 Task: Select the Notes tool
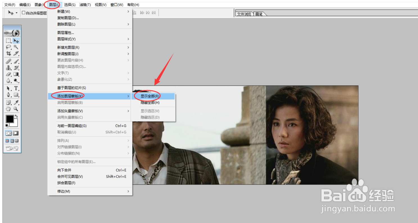(x=8, y=102)
